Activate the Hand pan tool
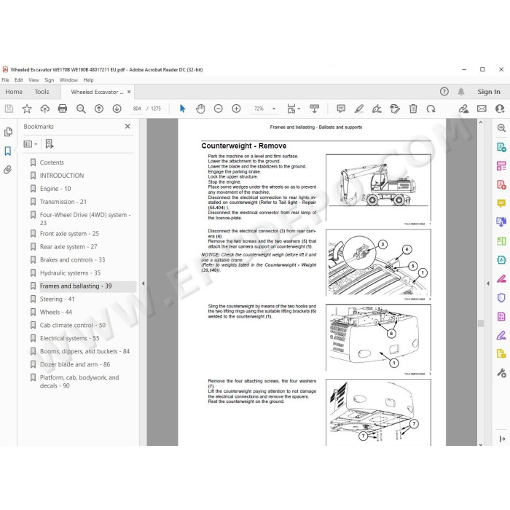This screenshot has width=510, height=510. (x=200, y=109)
